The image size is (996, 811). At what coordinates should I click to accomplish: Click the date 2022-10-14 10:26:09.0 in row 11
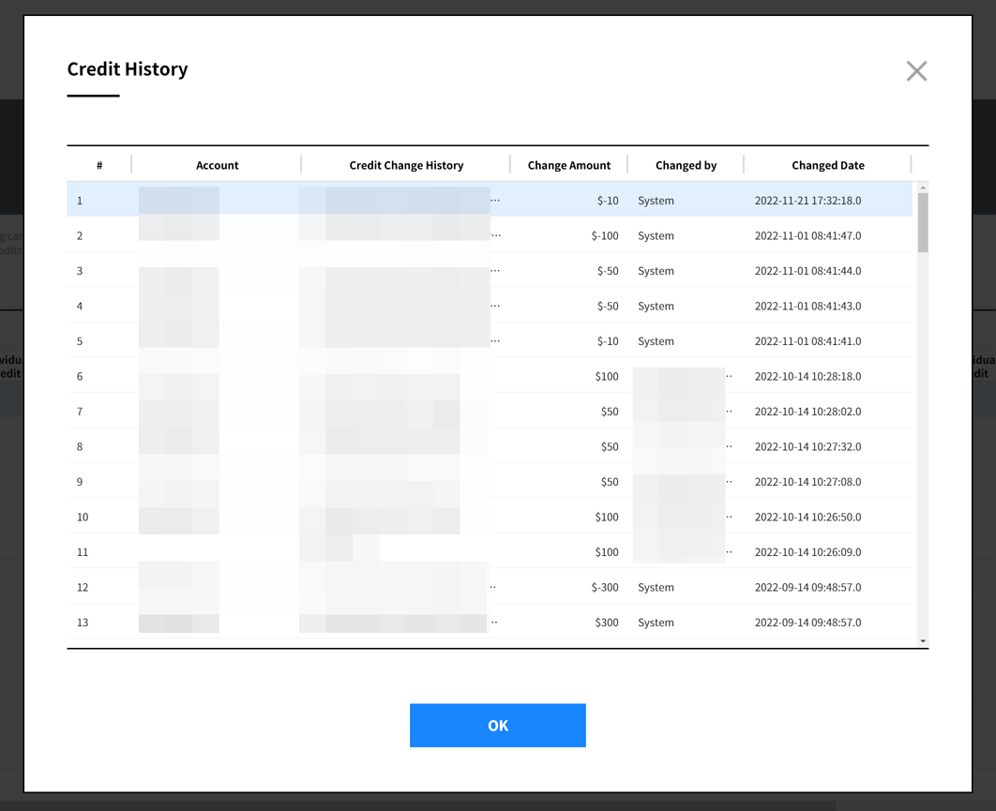(x=807, y=552)
